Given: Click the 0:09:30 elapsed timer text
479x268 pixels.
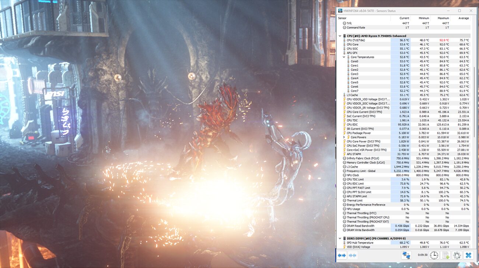Looking at the screenshot, I should pos(422,254).
